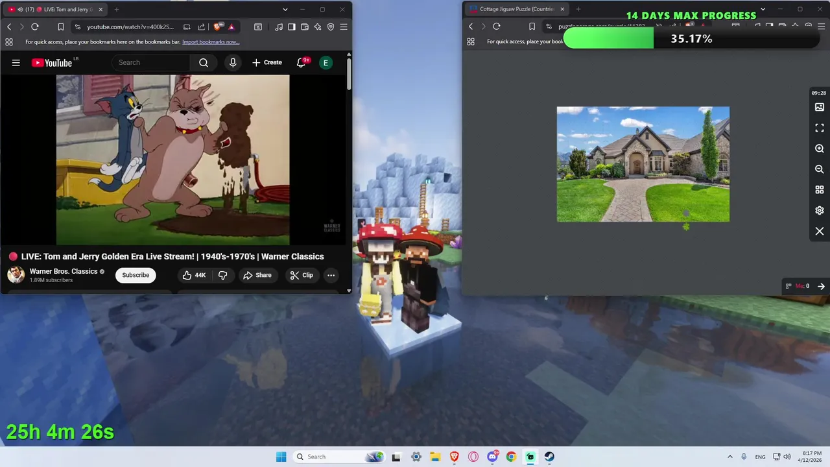This screenshot has height=467, width=830.
Task: Open tab search dropdown in YouTube window
Action: 285,9
